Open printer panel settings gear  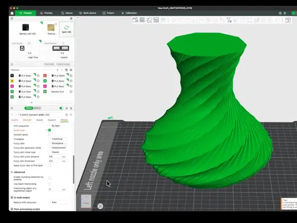point(71,18)
